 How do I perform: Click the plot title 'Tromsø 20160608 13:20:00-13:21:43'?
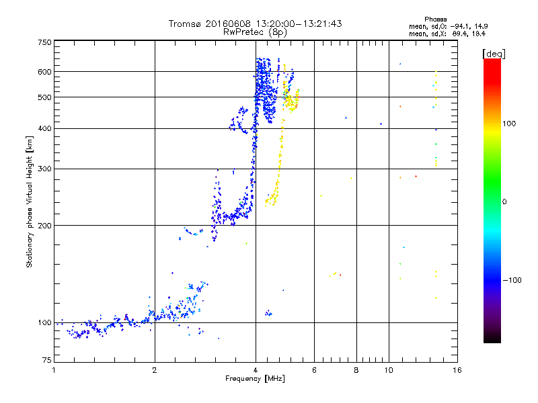coord(255,24)
